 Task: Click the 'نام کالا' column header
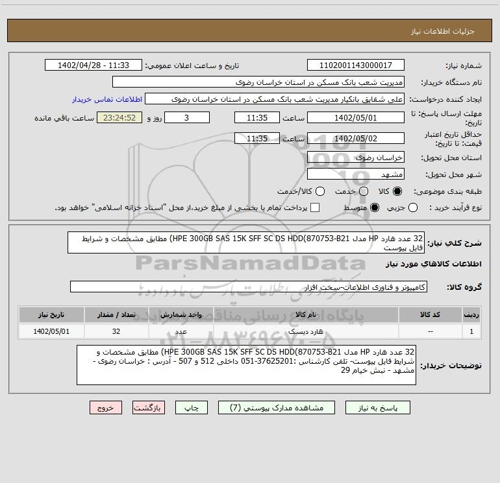click(306, 314)
